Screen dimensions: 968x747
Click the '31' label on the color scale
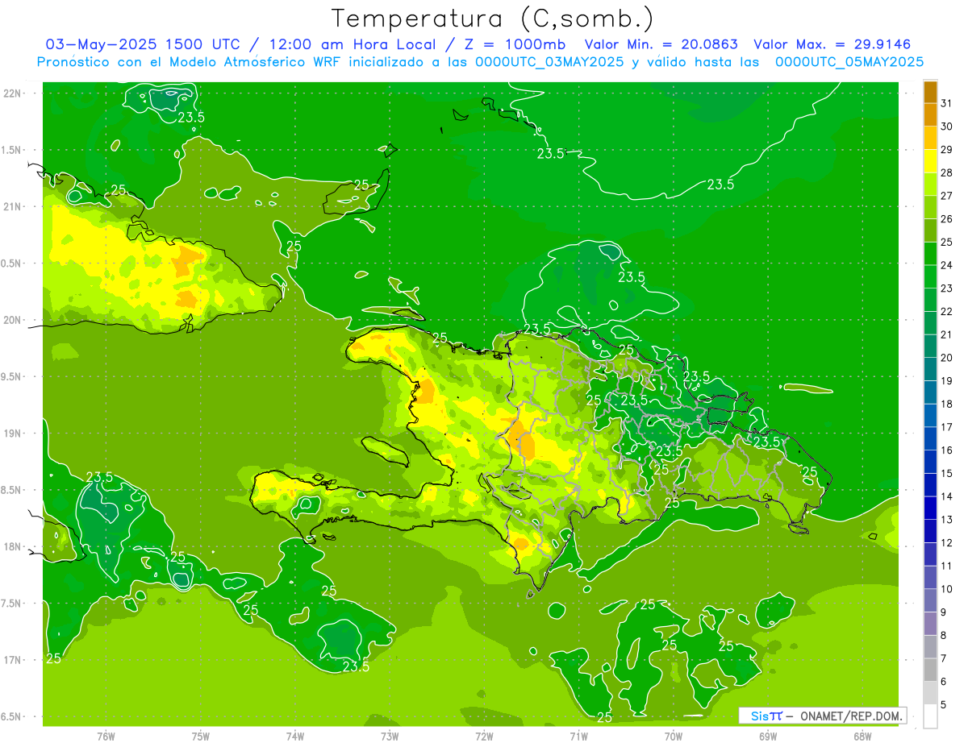coord(947,103)
